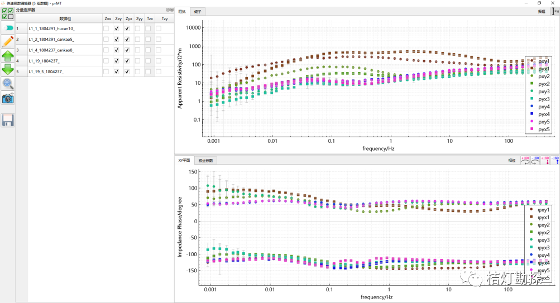Click the select-all components checkbox grid icon
Screen dimensions: 560x303
8,13
